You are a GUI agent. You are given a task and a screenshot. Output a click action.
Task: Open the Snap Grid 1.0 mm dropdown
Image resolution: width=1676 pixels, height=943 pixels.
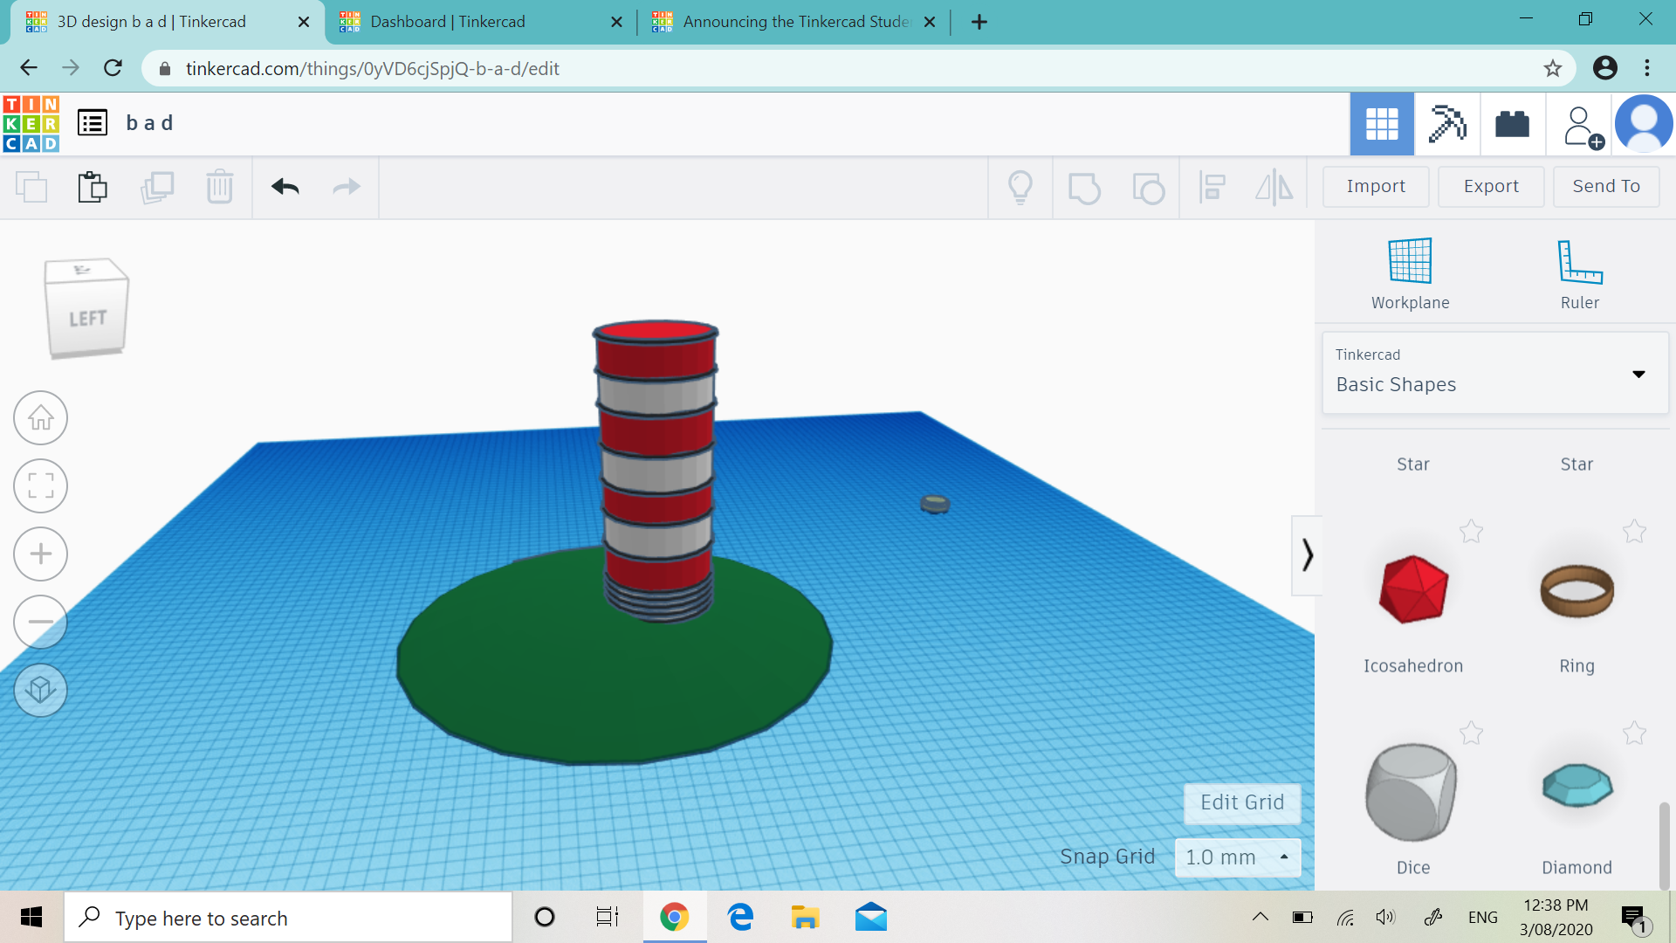[x=1238, y=857]
